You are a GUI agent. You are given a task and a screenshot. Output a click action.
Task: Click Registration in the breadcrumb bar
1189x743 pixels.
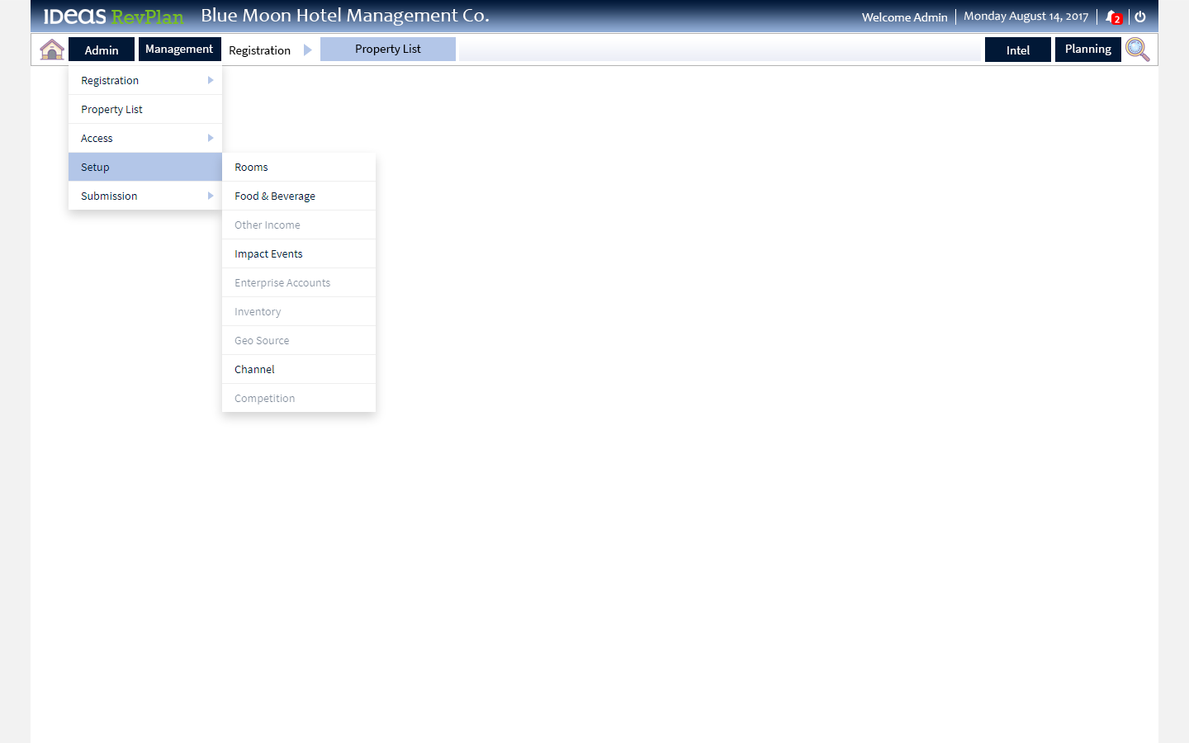259,50
